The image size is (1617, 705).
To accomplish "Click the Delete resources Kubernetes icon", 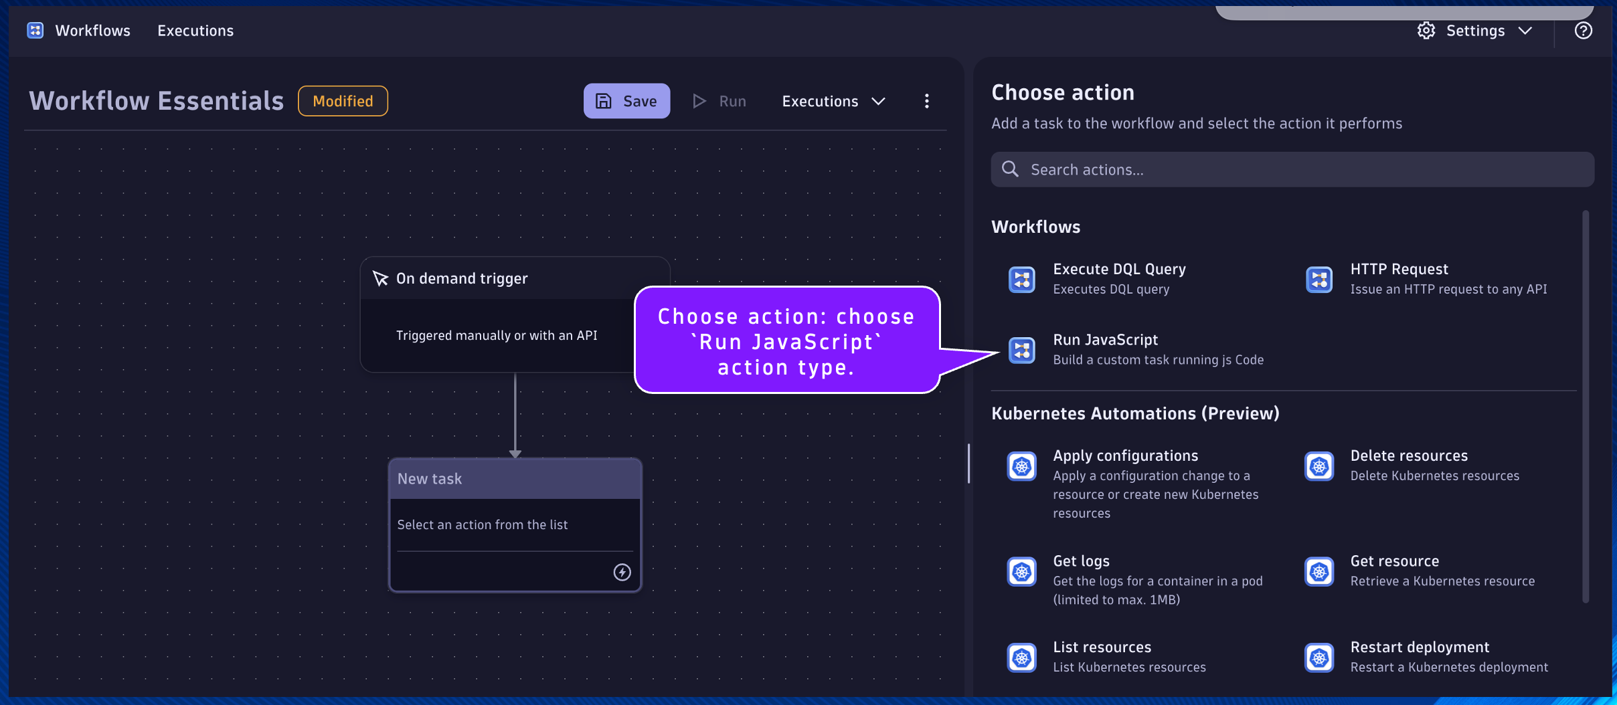I will (1319, 466).
